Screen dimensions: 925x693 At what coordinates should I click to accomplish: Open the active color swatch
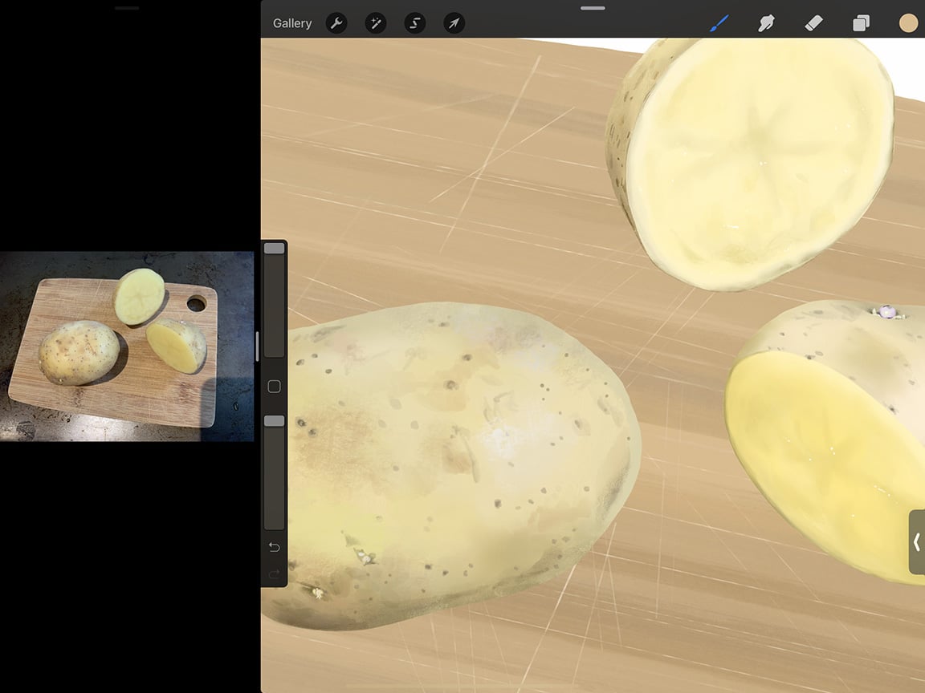point(908,23)
